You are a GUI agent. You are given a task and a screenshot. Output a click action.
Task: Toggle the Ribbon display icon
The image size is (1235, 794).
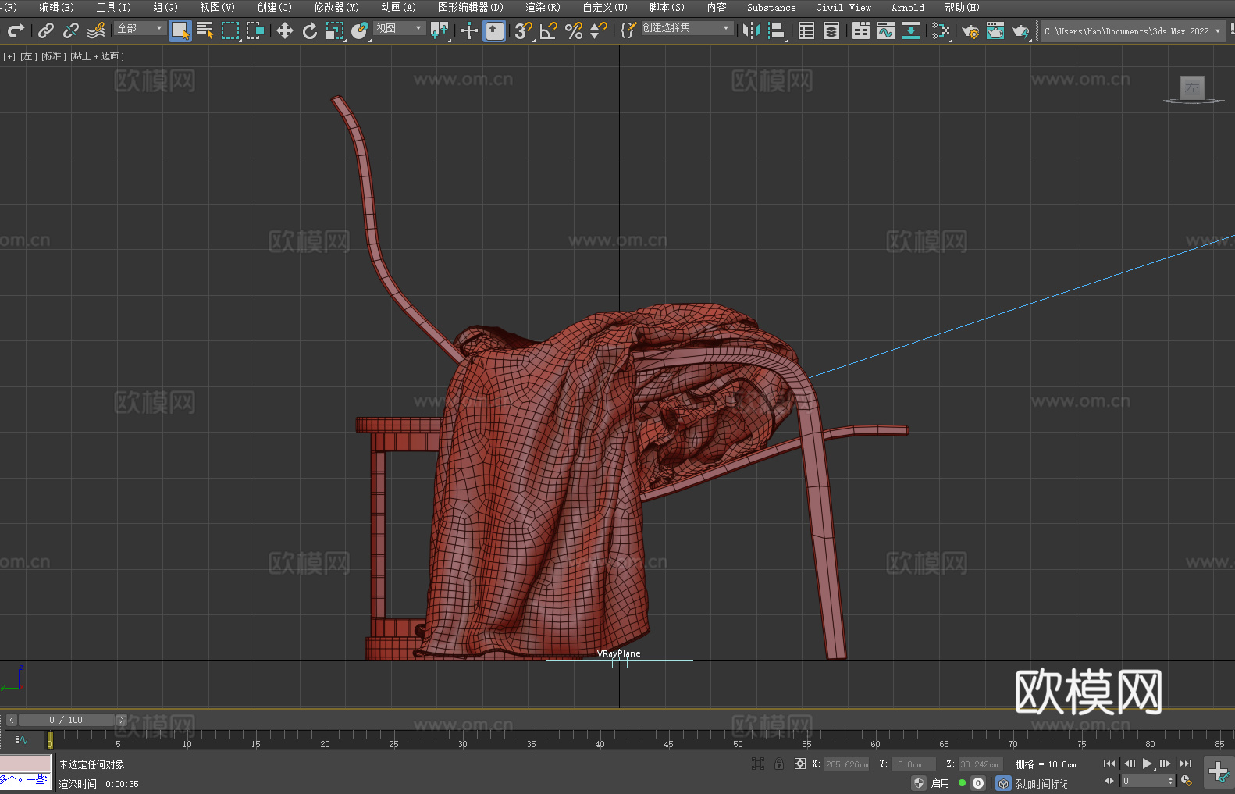(x=861, y=30)
